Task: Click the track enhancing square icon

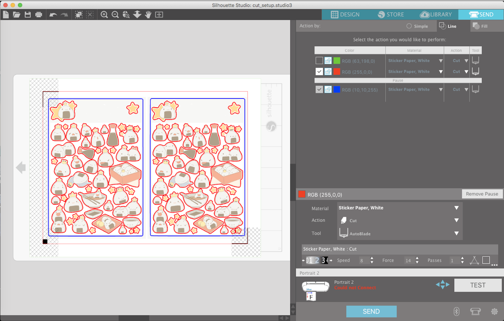Action: coord(486,260)
